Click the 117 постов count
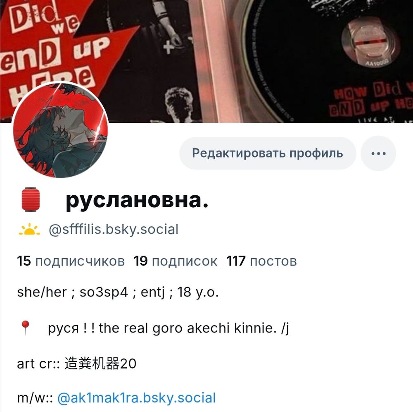The width and height of the screenshot is (413, 412). pos(261,261)
